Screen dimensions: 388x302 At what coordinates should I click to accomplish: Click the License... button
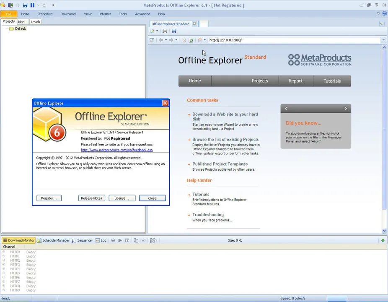tap(122, 198)
